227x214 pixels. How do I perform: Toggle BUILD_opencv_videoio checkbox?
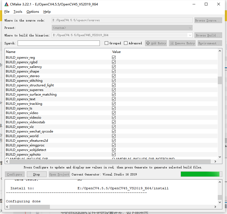coord(114,117)
